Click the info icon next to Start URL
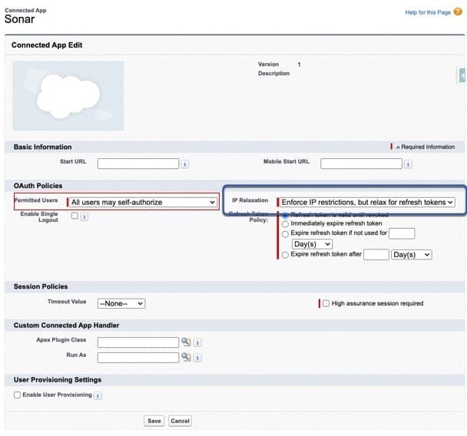The image size is (467, 436). pos(185,163)
